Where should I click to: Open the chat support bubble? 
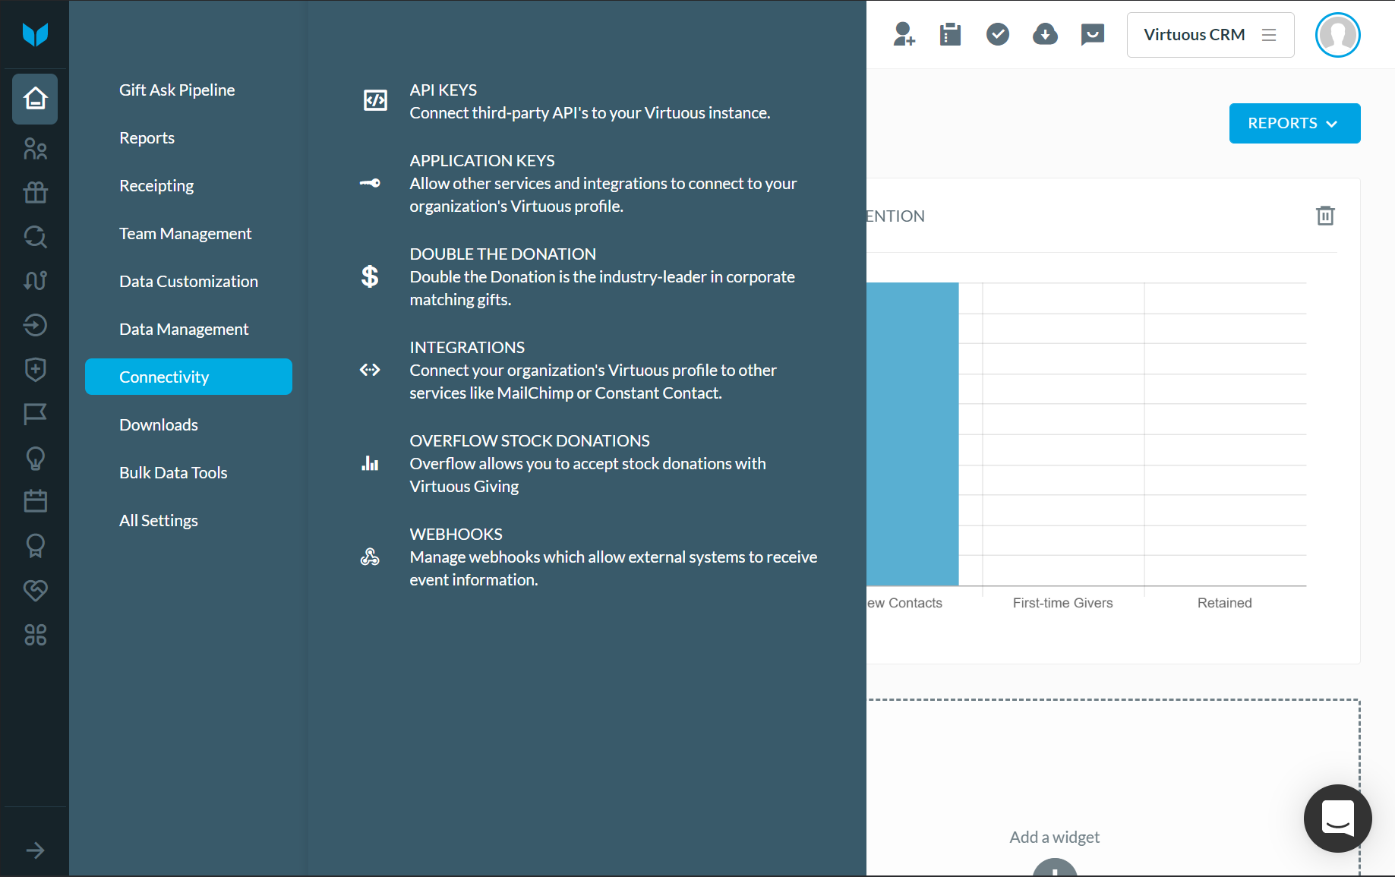click(x=1337, y=819)
